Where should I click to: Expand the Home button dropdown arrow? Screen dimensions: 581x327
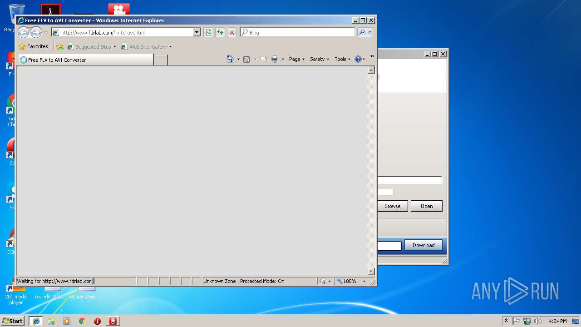(238, 59)
